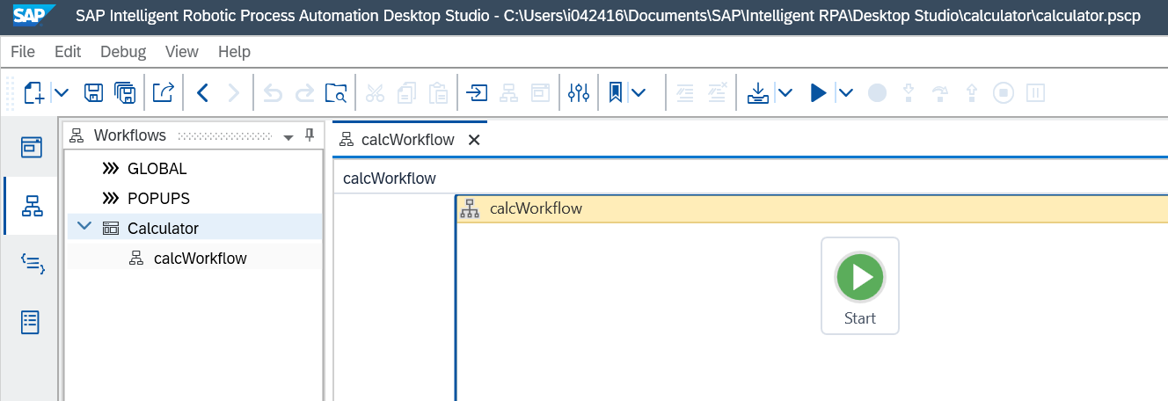Open the File menu
Image resolution: width=1168 pixels, height=401 pixels.
point(23,52)
